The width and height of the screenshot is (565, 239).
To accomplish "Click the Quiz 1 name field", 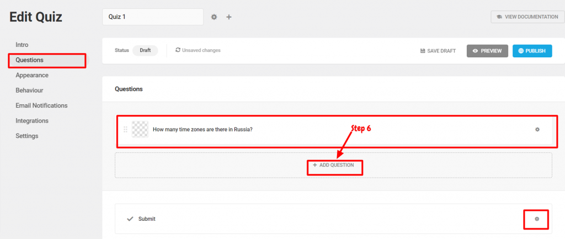I will (x=153, y=17).
